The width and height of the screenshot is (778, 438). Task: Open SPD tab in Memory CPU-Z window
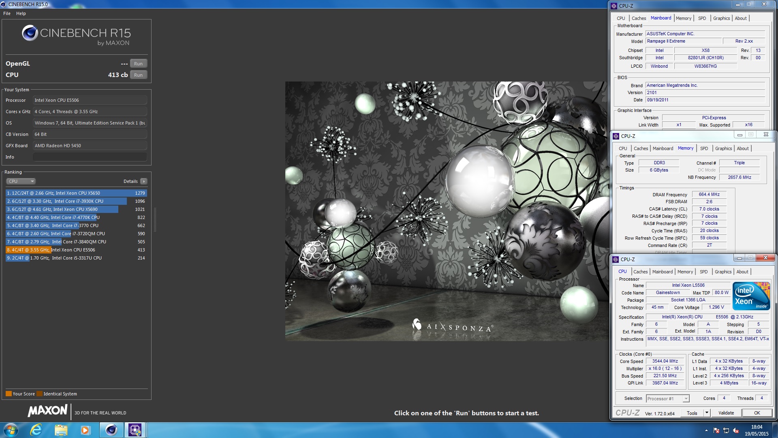click(x=704, y=148)
